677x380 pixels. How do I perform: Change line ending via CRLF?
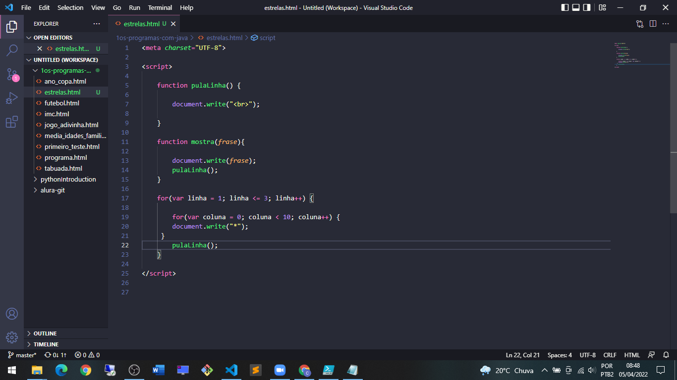point(610,355)
